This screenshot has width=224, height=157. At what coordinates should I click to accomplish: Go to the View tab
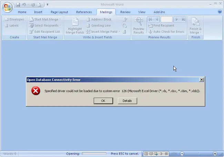pyautogui.click(x=142, y=12)
